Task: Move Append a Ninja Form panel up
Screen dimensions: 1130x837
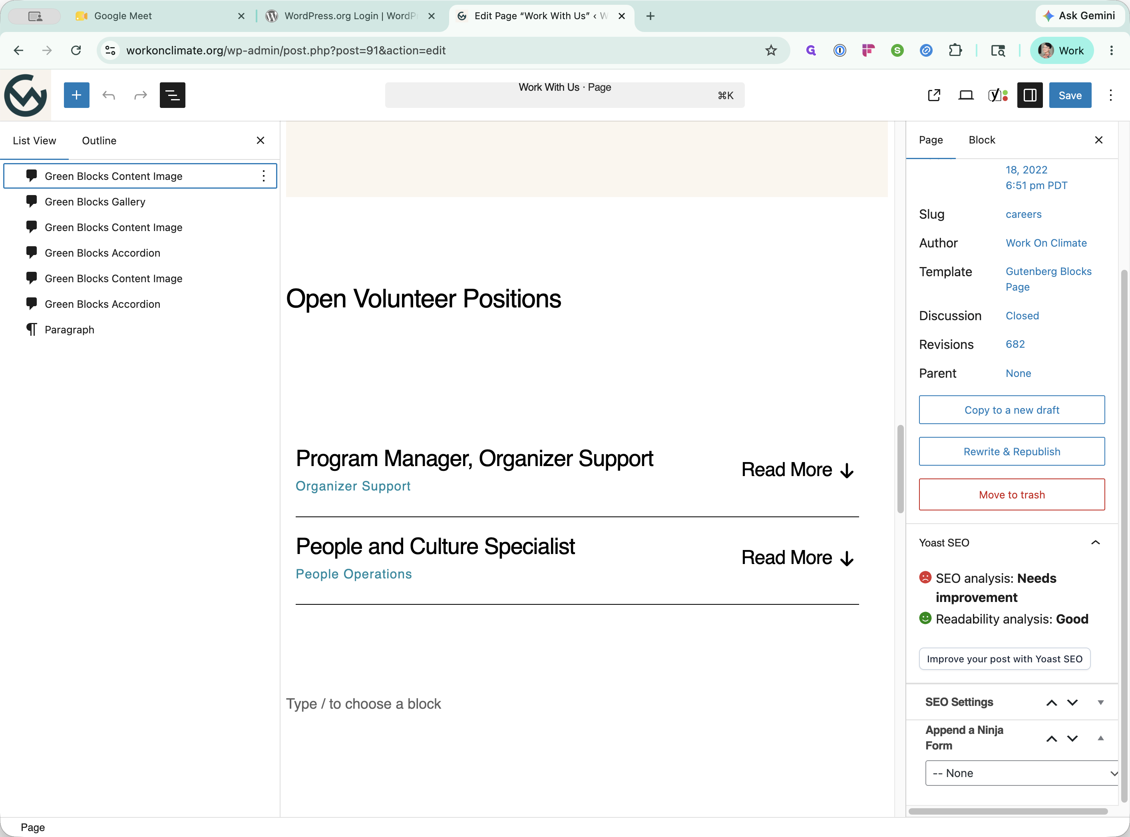Action: (x=1052, y=738)
